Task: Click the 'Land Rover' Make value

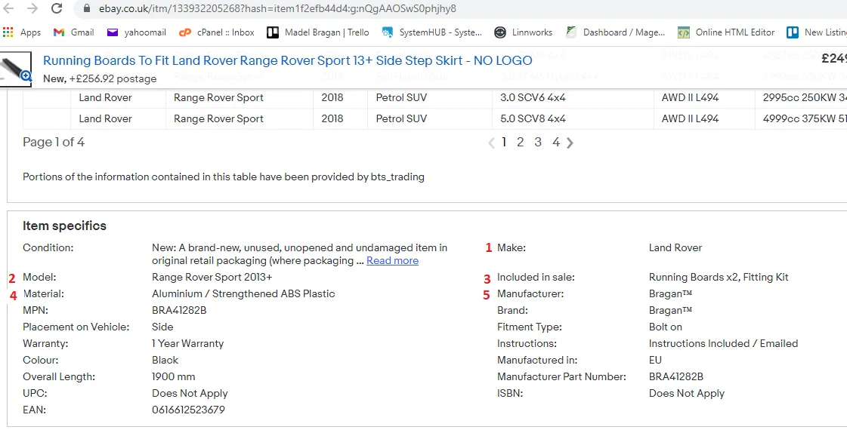Action: (675, 247)
